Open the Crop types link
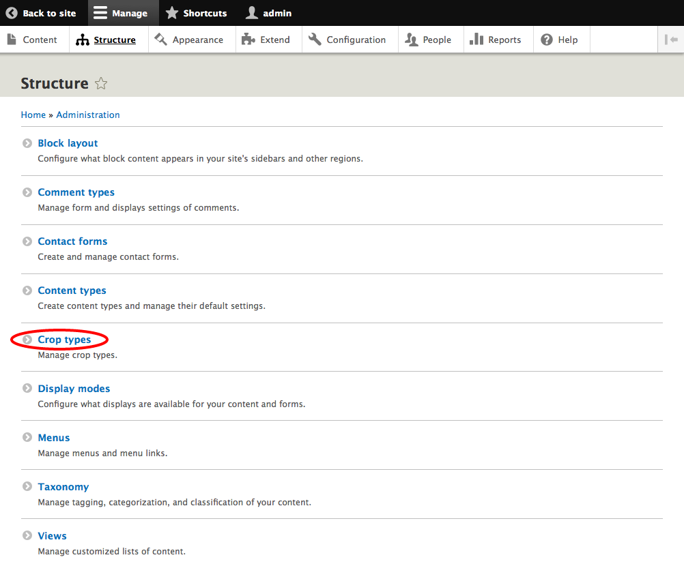684x581 pixels. 64,340
